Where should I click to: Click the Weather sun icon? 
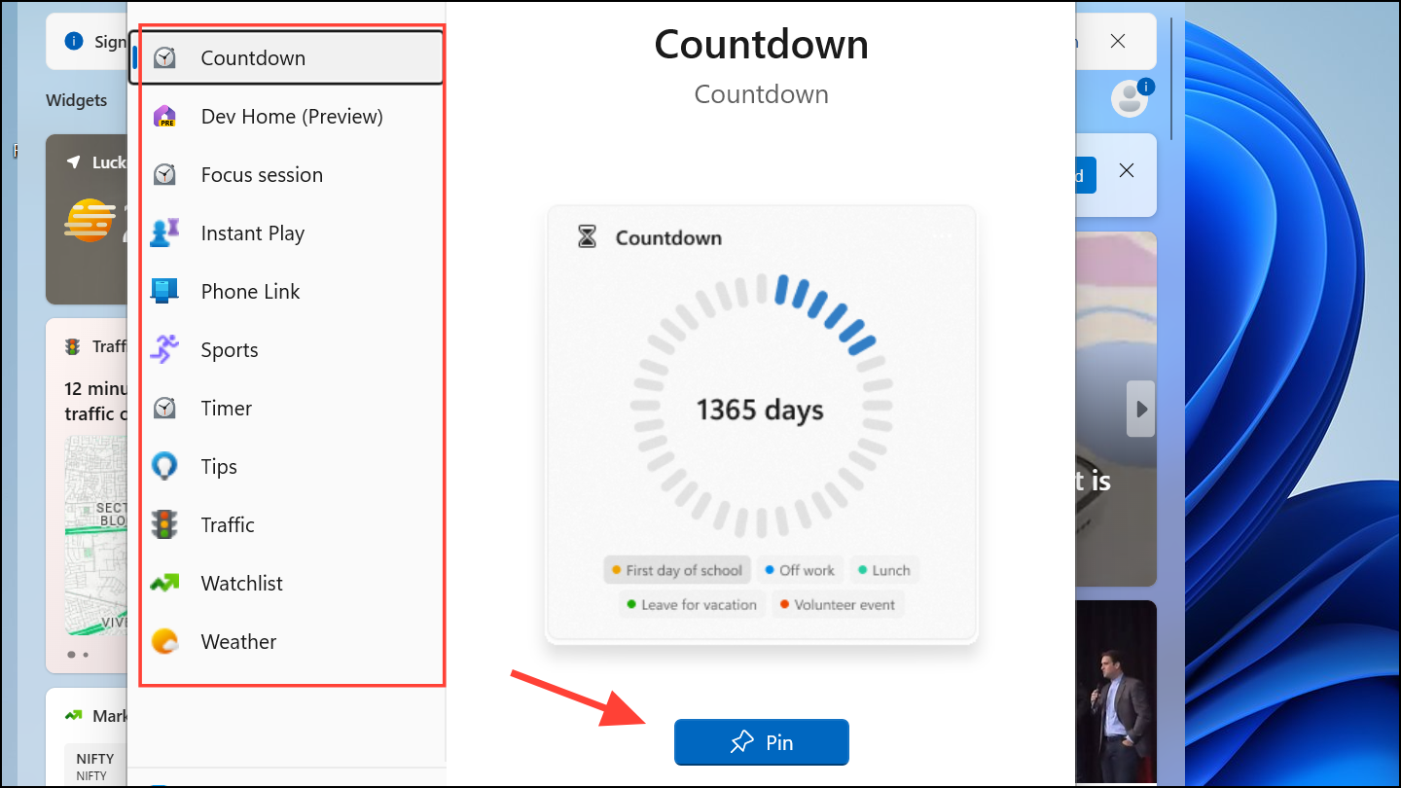[x=165, y=642]
